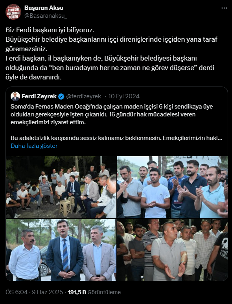
Task: Open photo of three men in suits
Action: click(x=61, y=250)
